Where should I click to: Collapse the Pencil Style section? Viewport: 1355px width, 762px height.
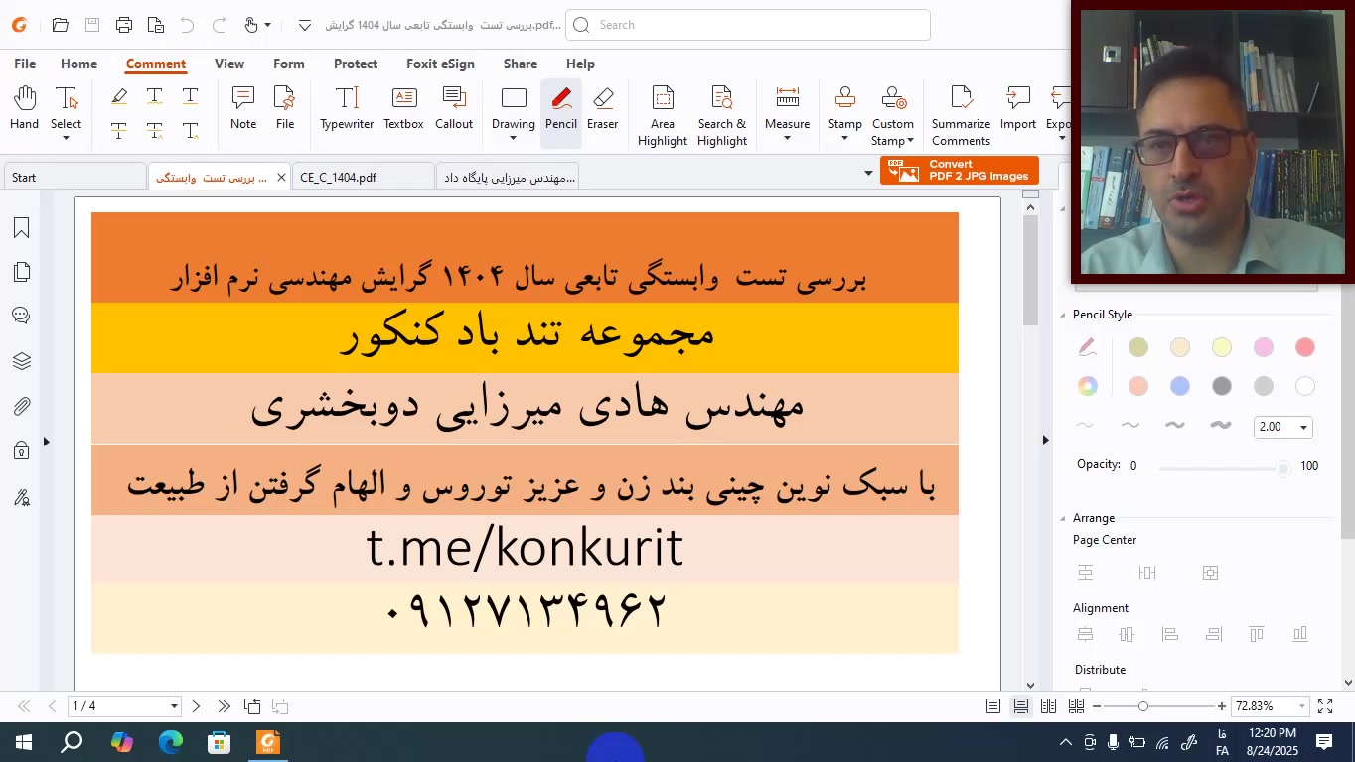tap(1063, 316)
